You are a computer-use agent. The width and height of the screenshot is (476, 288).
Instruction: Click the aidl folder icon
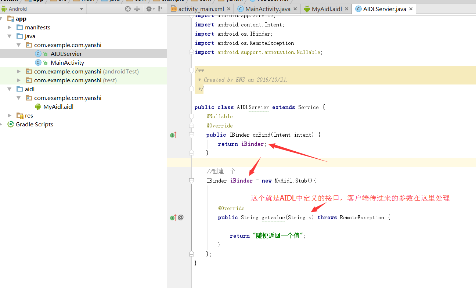20,89
